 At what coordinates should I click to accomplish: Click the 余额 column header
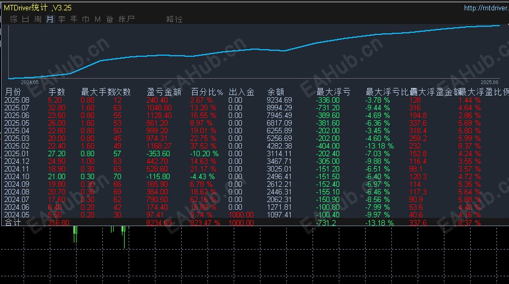tap(276, 92)
